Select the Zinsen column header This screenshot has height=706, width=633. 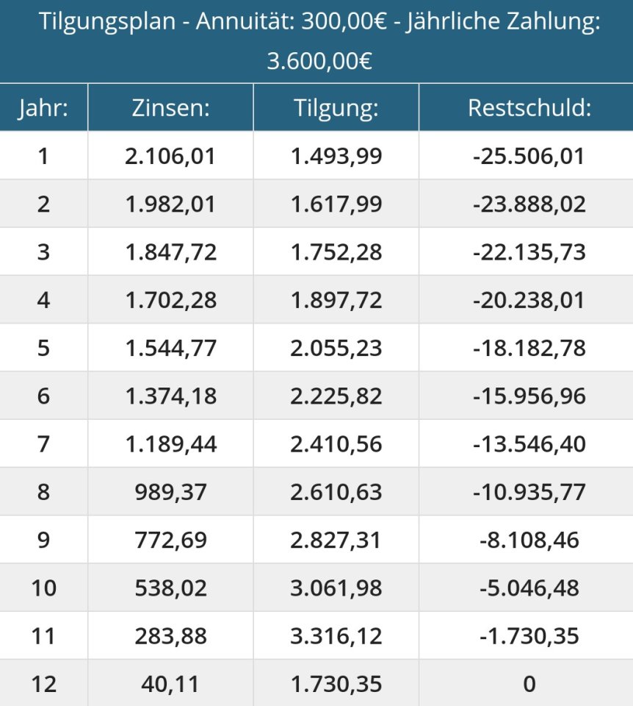(171, 107)
